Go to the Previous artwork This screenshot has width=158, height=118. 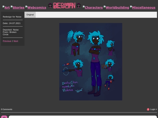7,41
